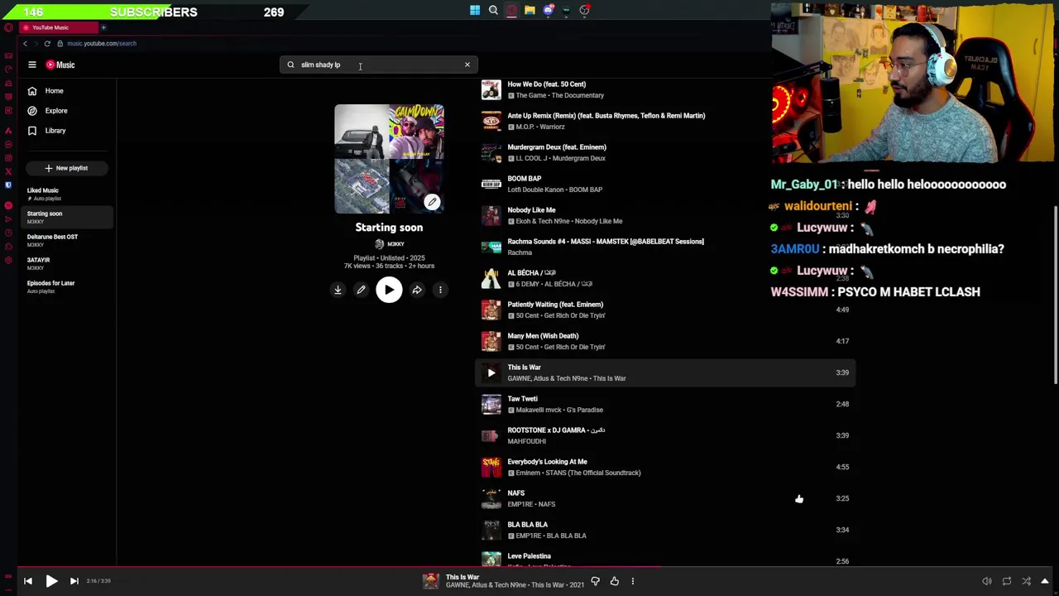The width and height of the screenshot is (1059, 596).
Task: Create a New playlist
Action: (x=66, y=168)
